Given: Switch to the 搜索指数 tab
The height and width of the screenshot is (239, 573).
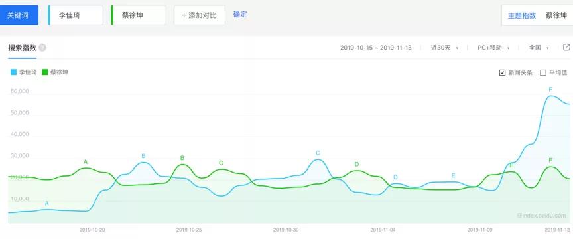Looking at the screenshot, I should click(x=23, y=48).
